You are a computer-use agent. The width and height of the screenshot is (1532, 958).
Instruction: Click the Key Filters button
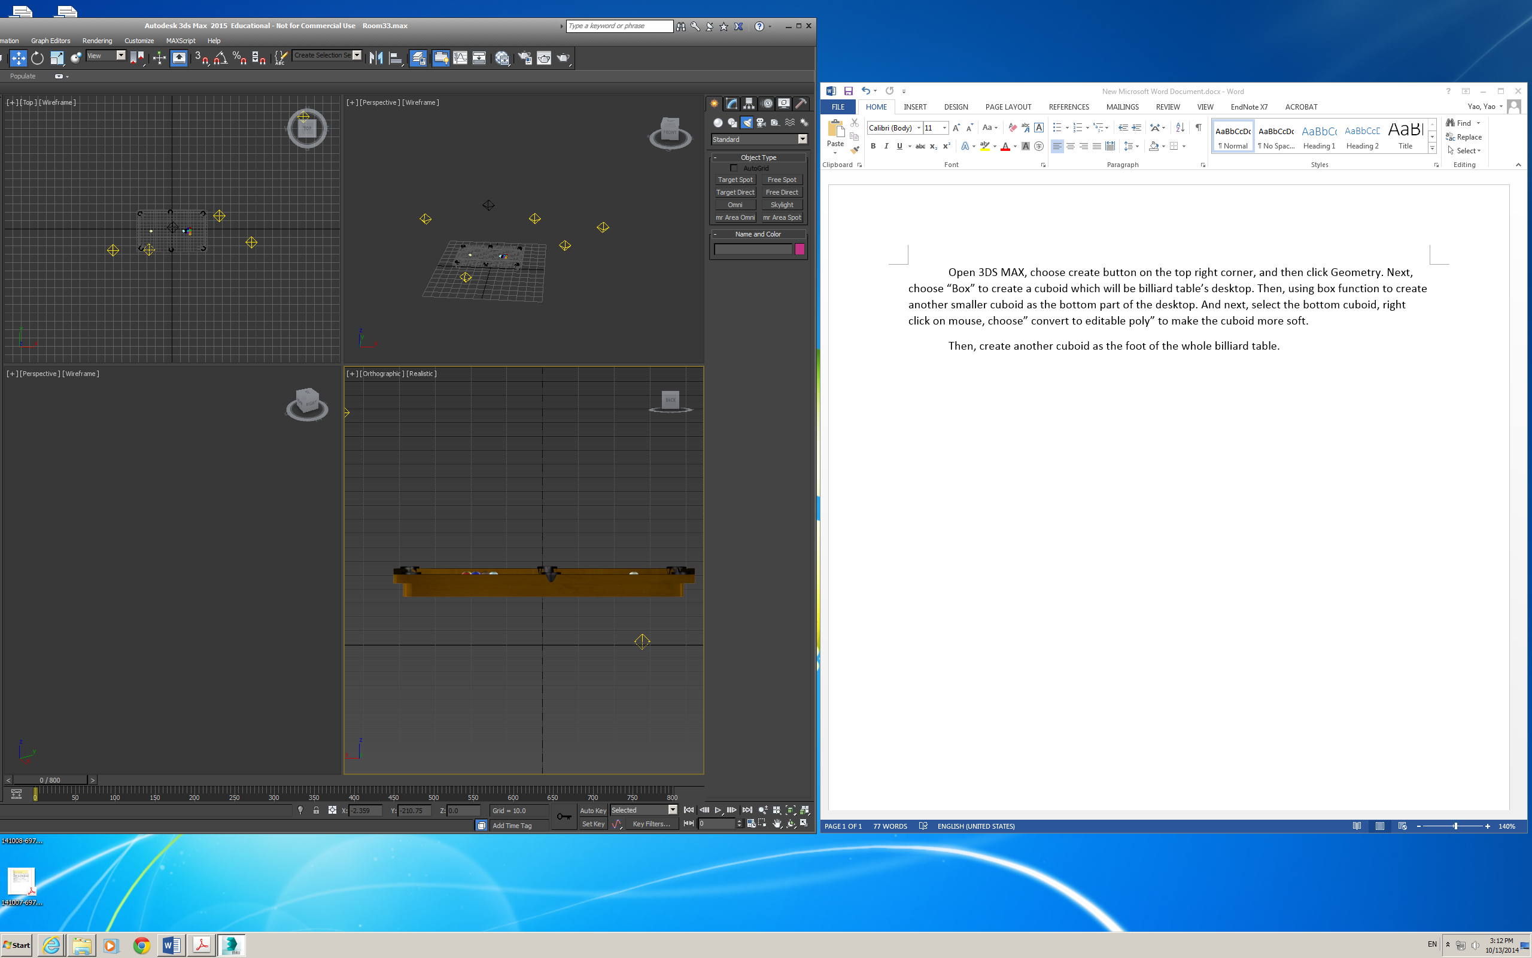652,824
